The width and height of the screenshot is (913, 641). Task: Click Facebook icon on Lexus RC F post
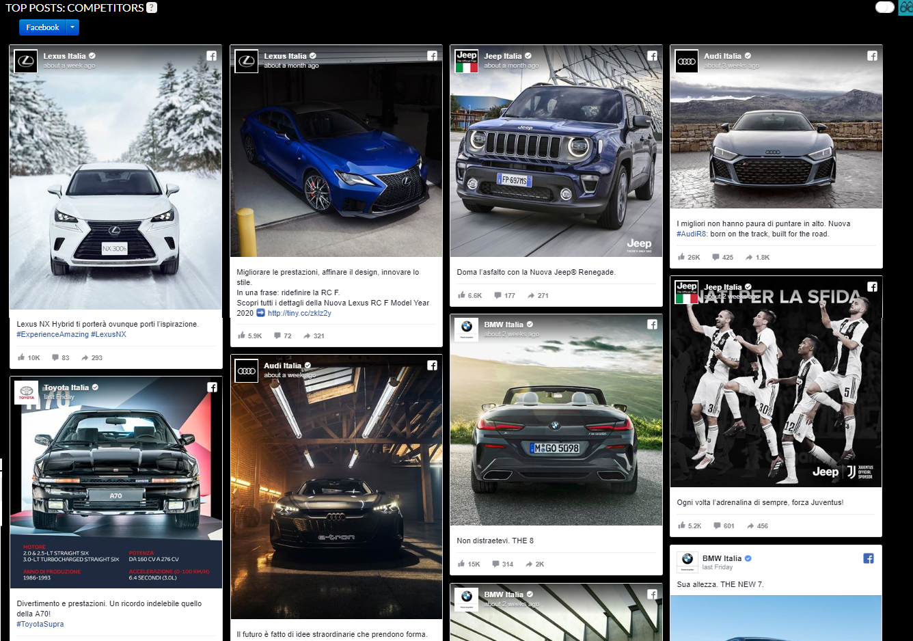pos(432,56)
